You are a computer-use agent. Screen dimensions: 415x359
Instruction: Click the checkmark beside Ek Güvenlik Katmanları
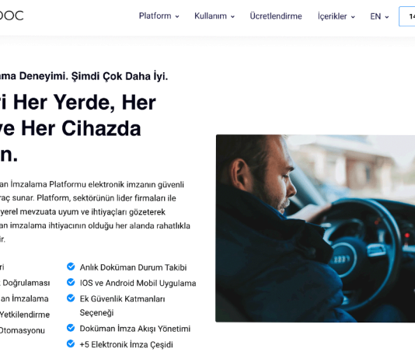pyautogui.click(x=71, y=298)
